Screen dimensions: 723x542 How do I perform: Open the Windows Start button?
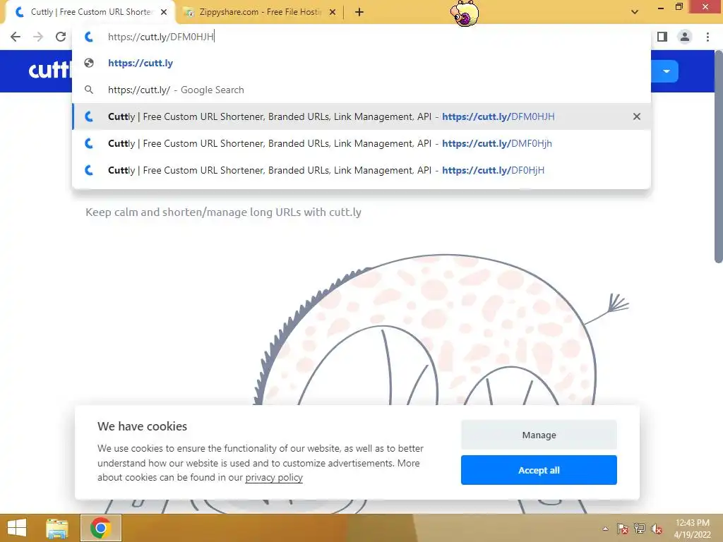click(17, 528)
